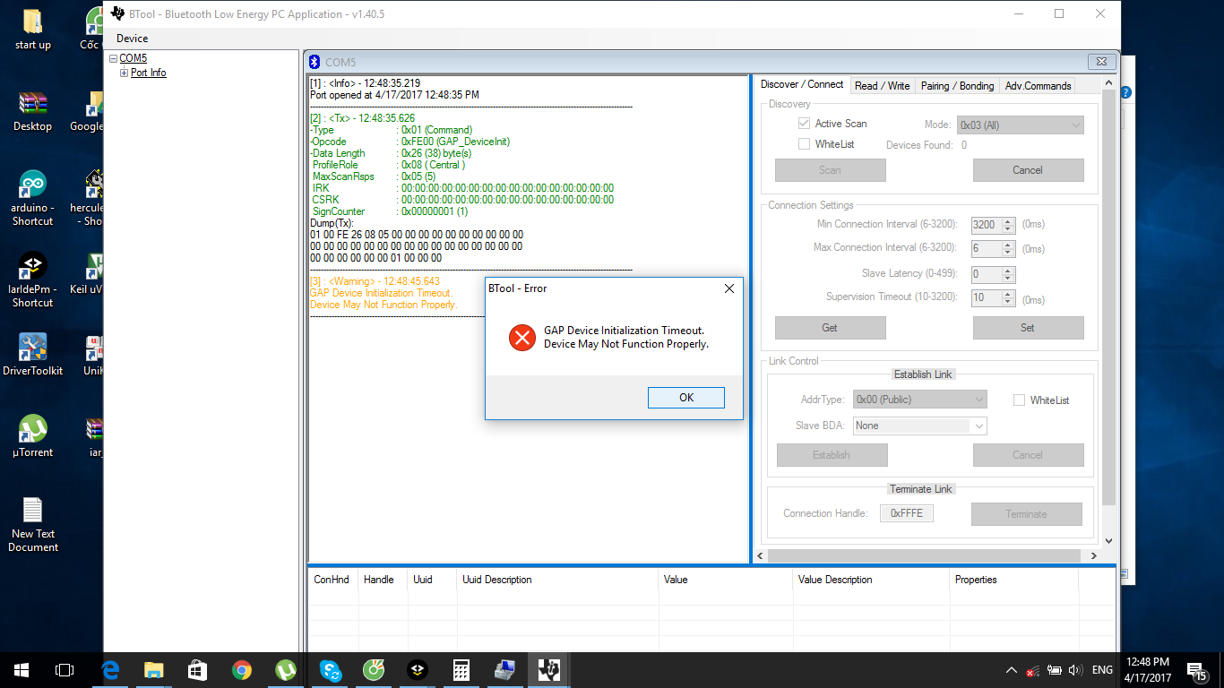
Task: Select the µTorrent desktop icon
Action: pyautogui.click(x=33, y=436)
